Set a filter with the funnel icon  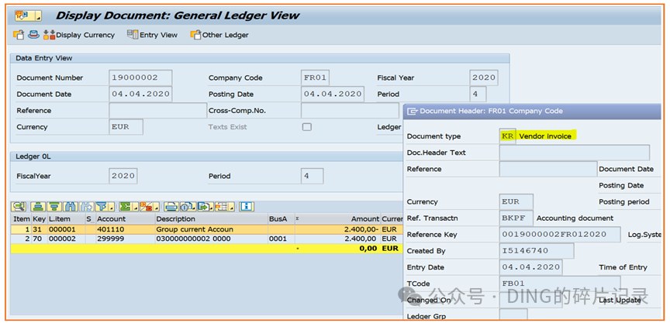[102, 207]
